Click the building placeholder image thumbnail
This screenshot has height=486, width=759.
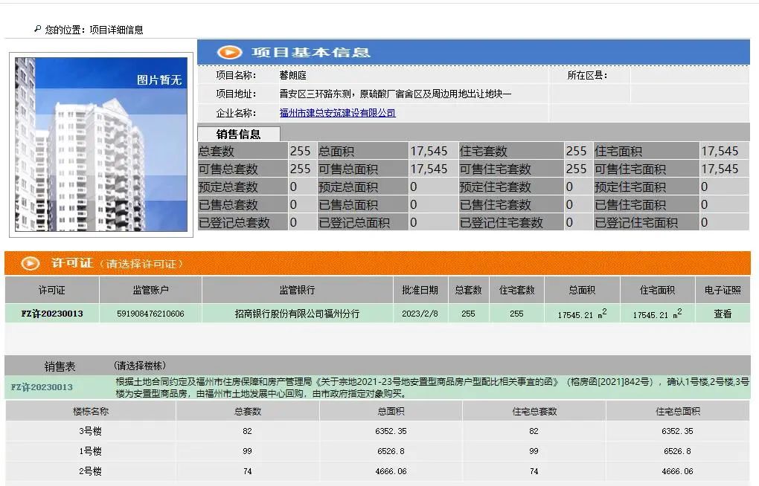click(101, 145)
